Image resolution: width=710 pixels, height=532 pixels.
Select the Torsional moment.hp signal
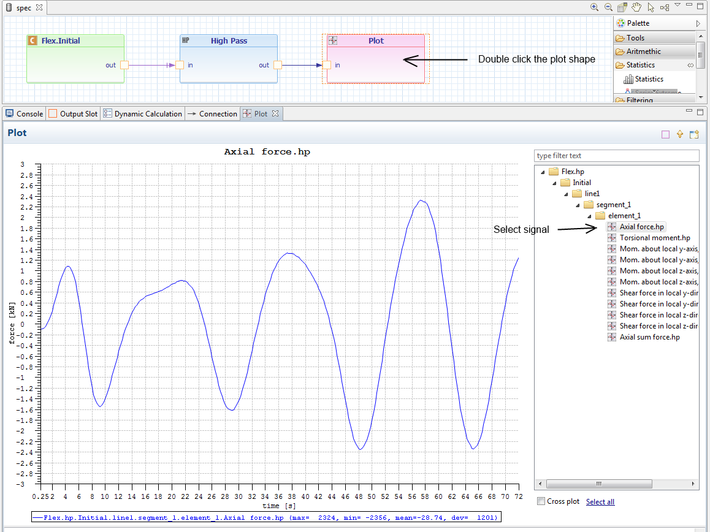(654, 238)
